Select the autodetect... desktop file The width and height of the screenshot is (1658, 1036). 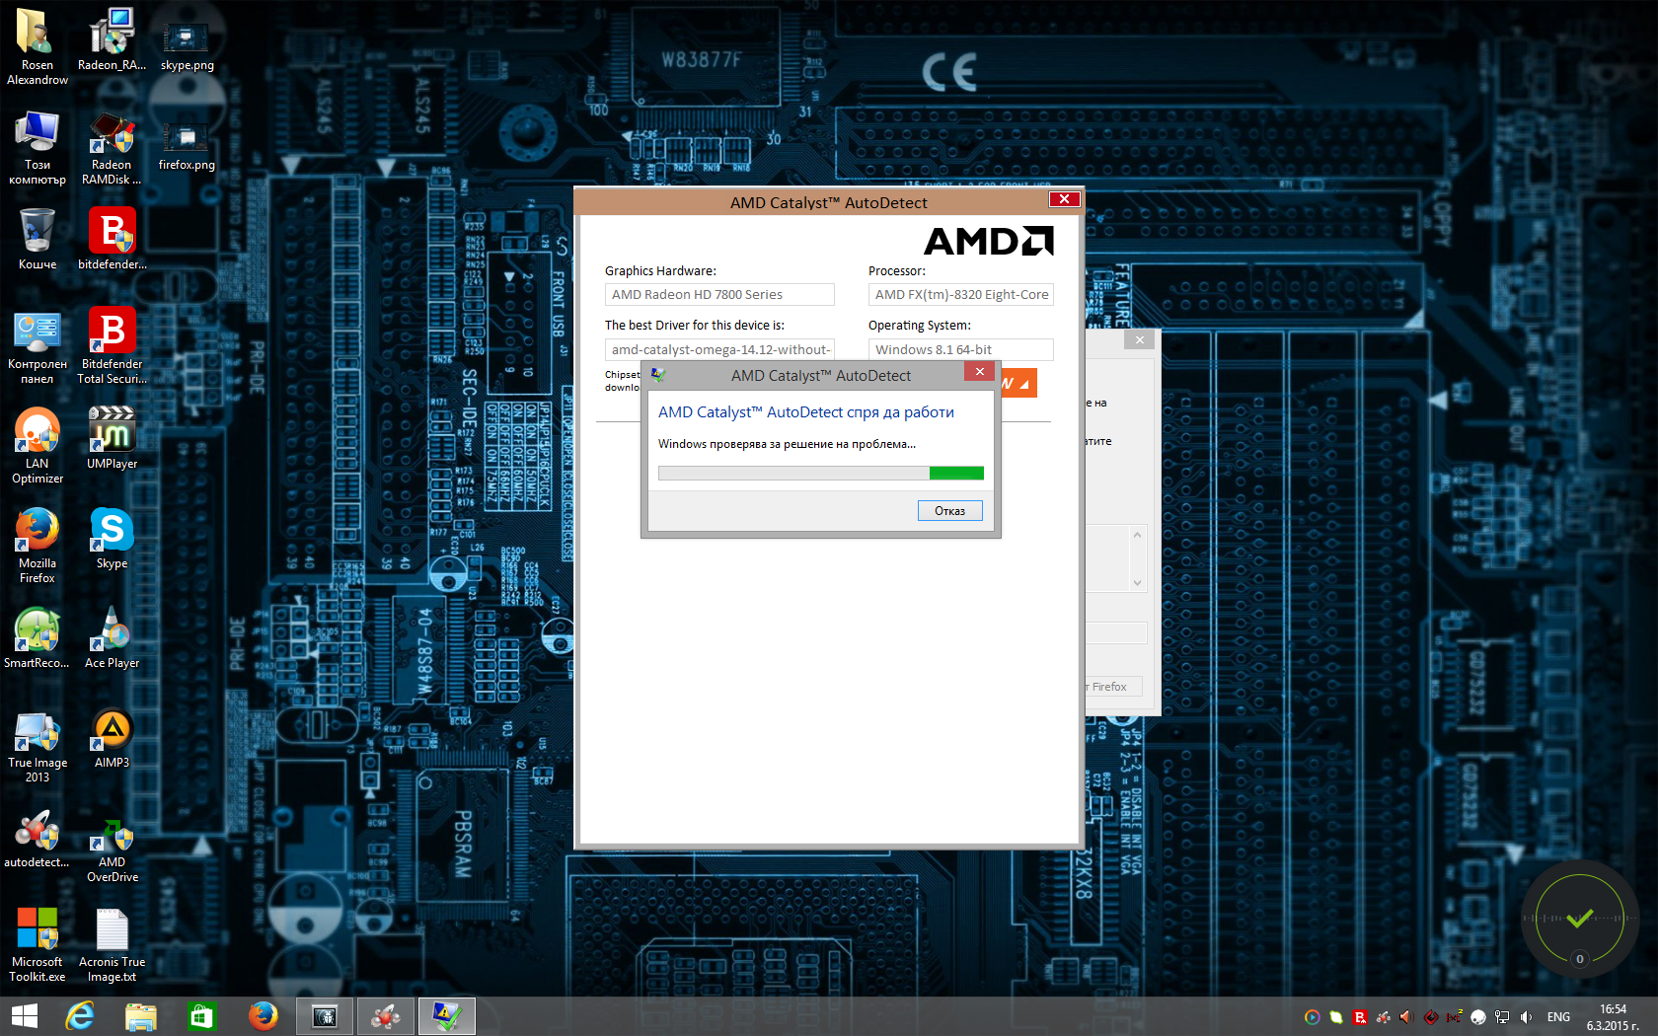pyautogui.click(x=38, y=837)
